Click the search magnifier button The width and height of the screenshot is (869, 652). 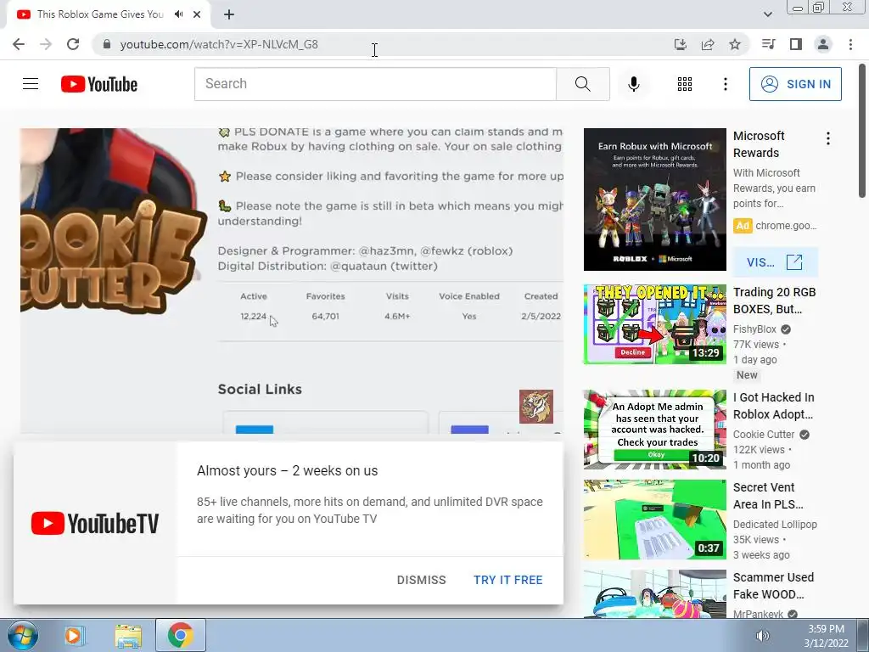[x=582, y=84]
